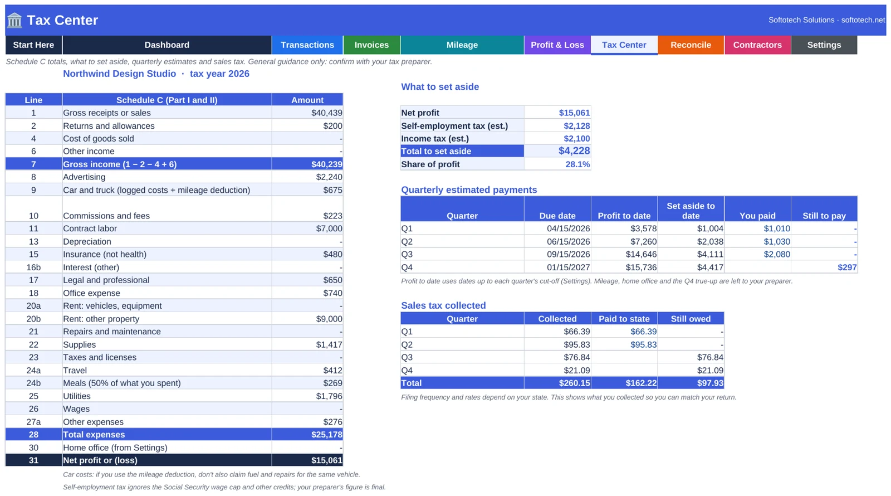Open the Start Here tab
This screenshot has height=496, width=891.
[33, 45]
